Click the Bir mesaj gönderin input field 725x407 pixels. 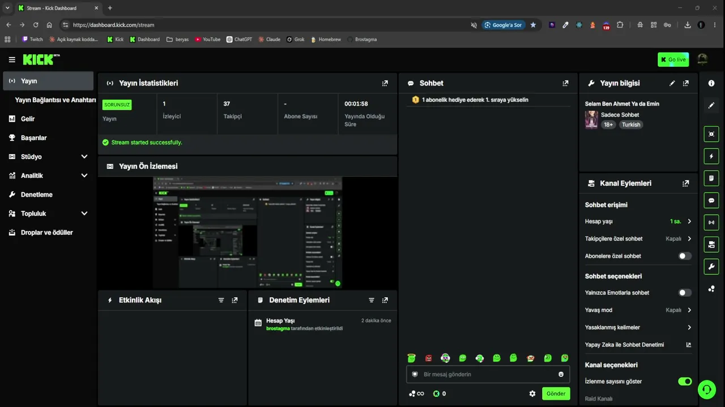[488, 374]
